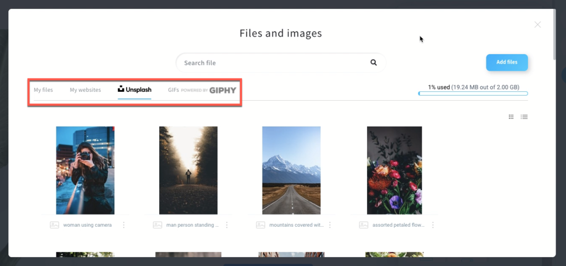This screenshot has width=566, height=266.
Task: Click the 'woman using camera' file name
Action: coord(87,225)
